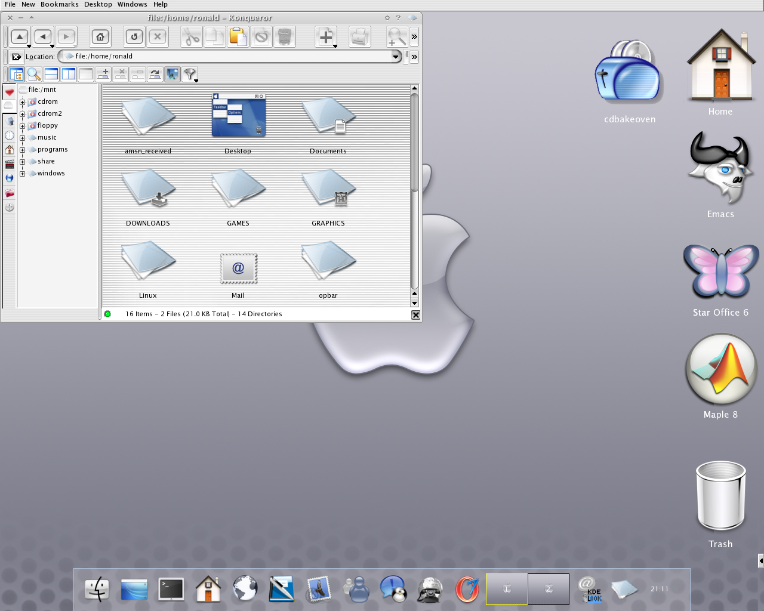Go to home directory via Home toolbar icon
The image size is (764, 611).
click(100, 37)
